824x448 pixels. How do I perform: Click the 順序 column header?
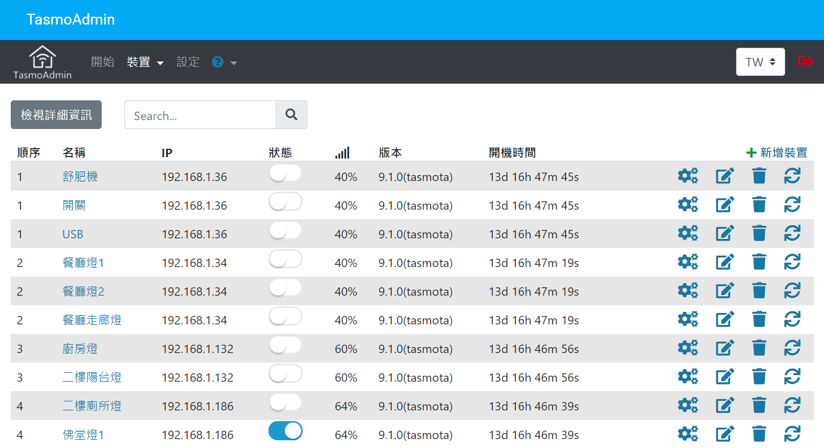tap(29, 153)
